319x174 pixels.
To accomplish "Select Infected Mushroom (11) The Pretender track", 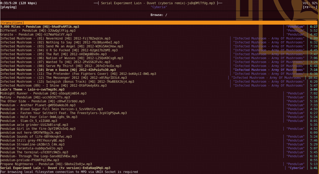I will click(159, 74).
